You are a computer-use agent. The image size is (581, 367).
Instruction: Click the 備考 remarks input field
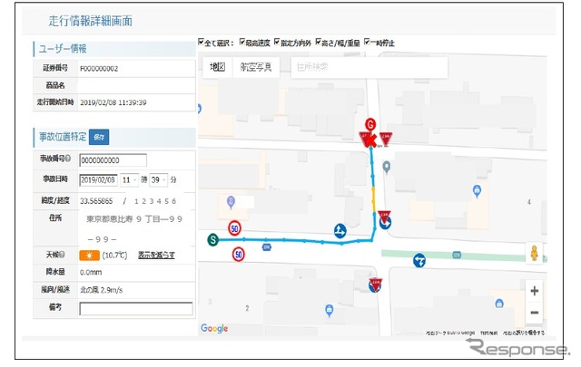(136, 308)
